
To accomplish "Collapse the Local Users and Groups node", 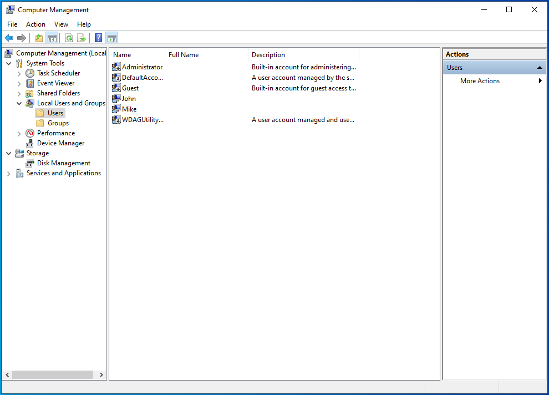I will coord(19,103).
